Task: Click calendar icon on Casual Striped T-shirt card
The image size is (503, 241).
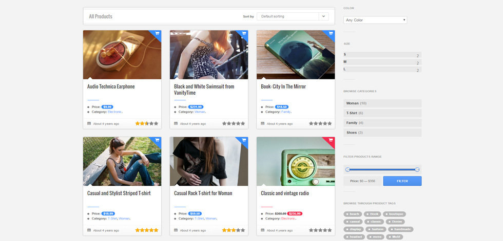Action: pos(89,230)
